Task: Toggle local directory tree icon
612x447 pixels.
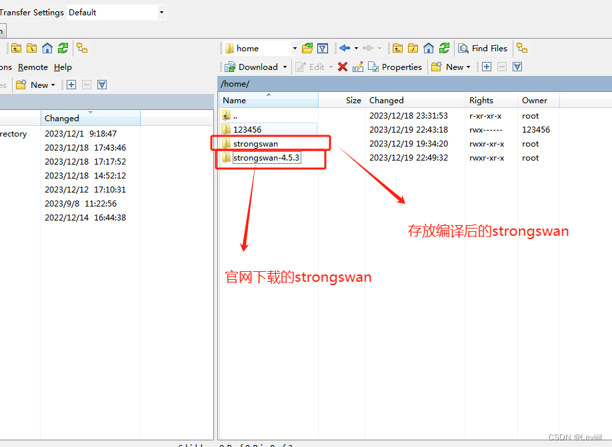Action: coord(82,48)
